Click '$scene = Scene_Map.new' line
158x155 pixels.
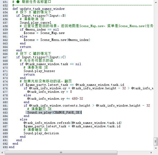44,33
